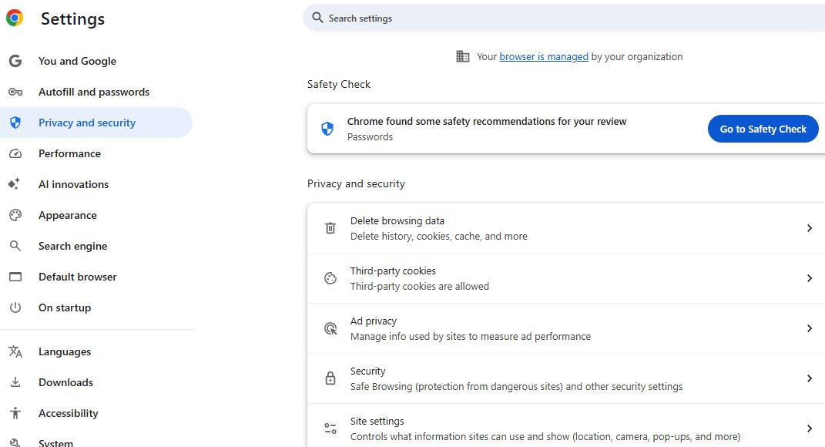The width and height of the screenshot is (825, 447).
Task: Click the Safety Check shield icon
Action: [x=327, y=128]
